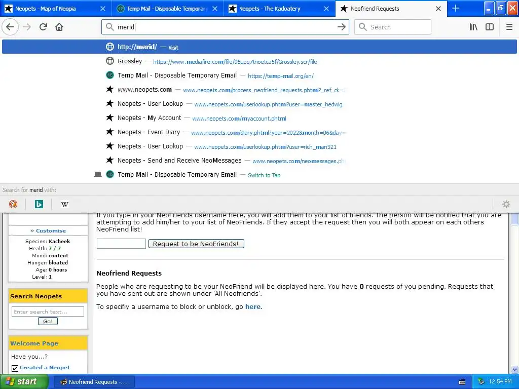Click Neofriend Requests taskbar button
The height and width of the screenshot is (389, 519).
pos(94,382)
